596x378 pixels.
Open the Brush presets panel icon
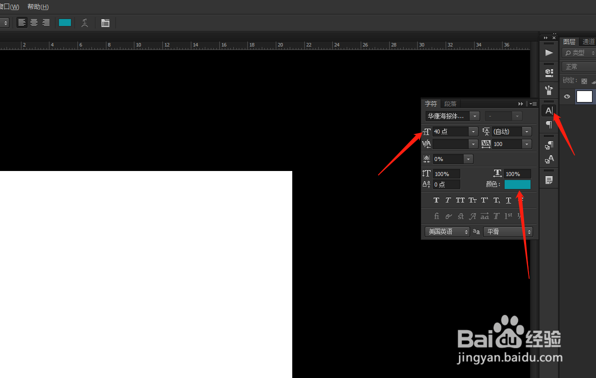tap(549, 90)
